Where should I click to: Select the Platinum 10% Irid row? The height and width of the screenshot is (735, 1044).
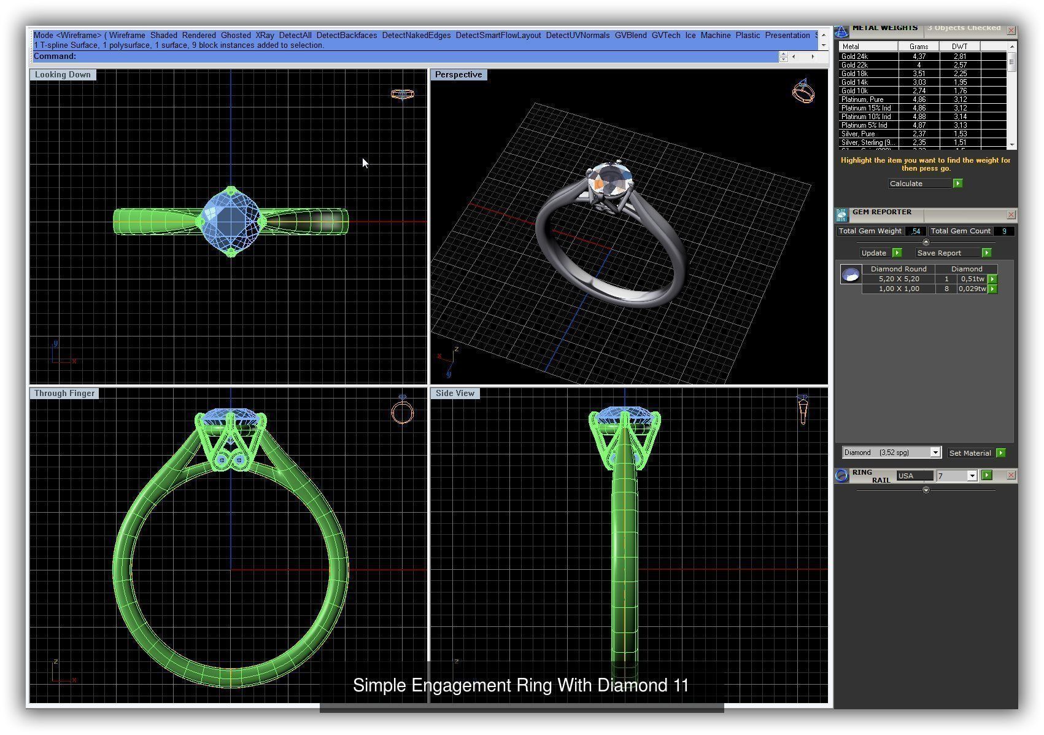[x=922, y=117]
